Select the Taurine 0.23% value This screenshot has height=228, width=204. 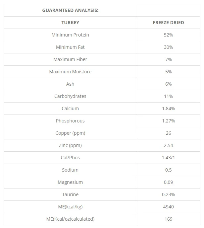click(x=168, y=194)
